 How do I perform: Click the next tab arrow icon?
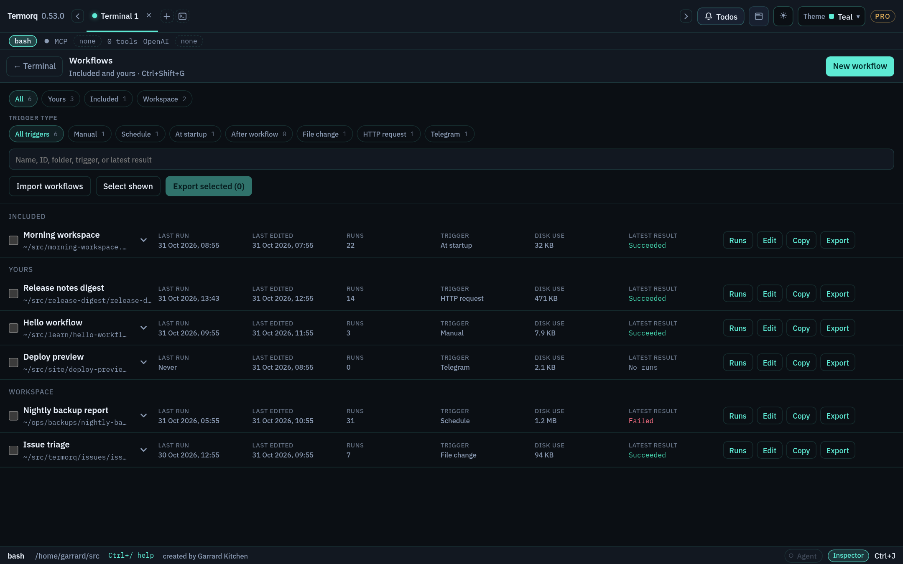pyautogui.click(x=686, y=16)
